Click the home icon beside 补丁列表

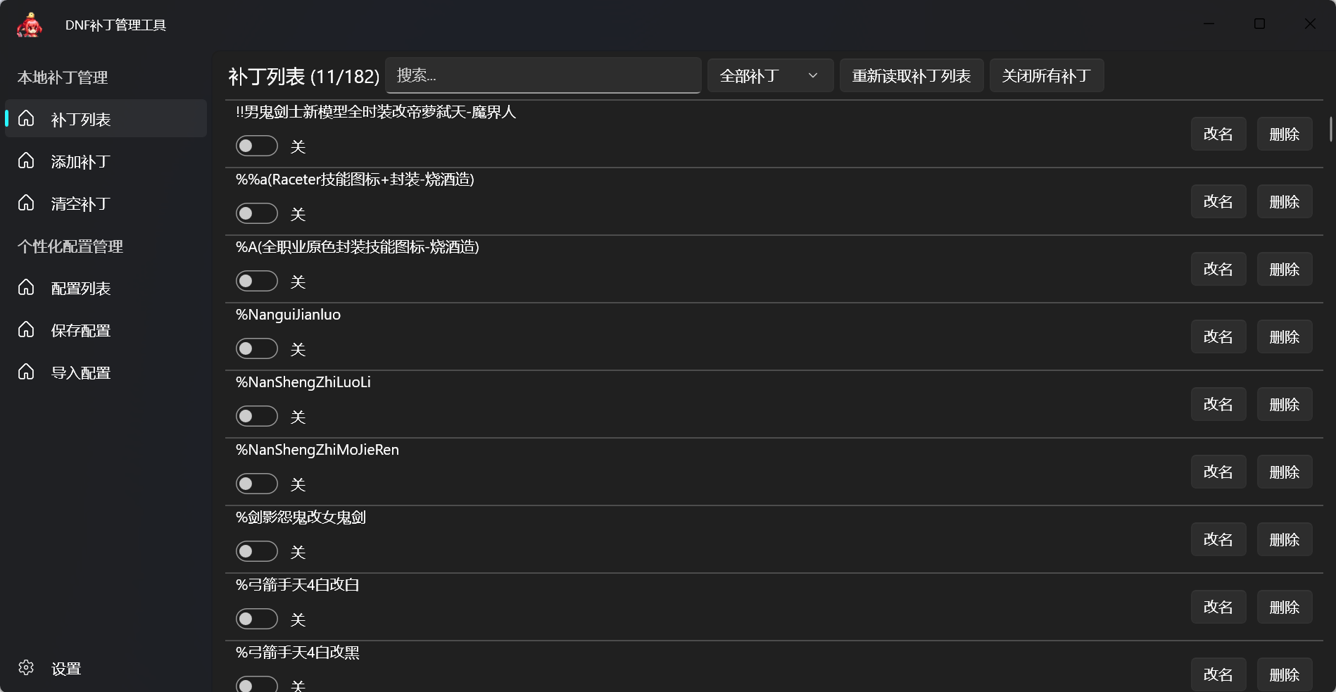coord(26,118)
